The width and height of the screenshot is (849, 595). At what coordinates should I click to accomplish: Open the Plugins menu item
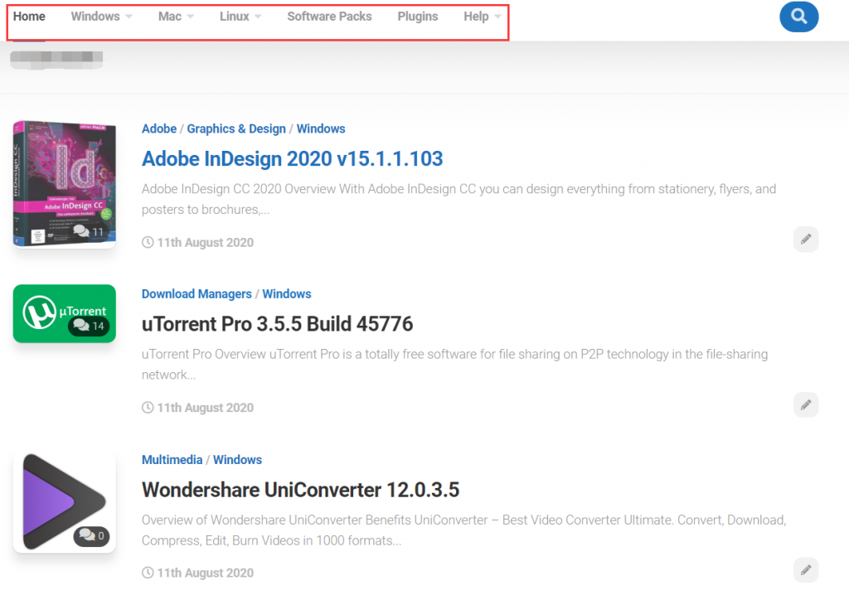[x=418, y=17]
